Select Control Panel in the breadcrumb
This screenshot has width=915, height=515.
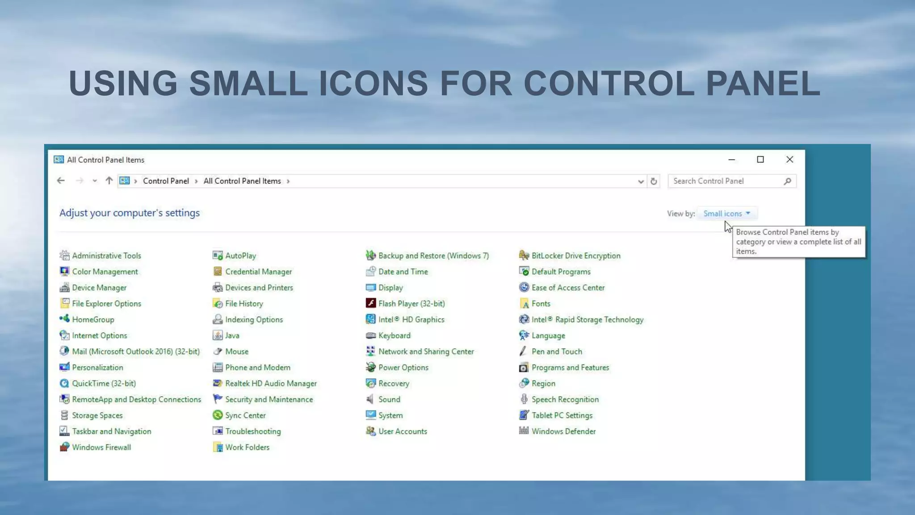(x=166, y=181)
